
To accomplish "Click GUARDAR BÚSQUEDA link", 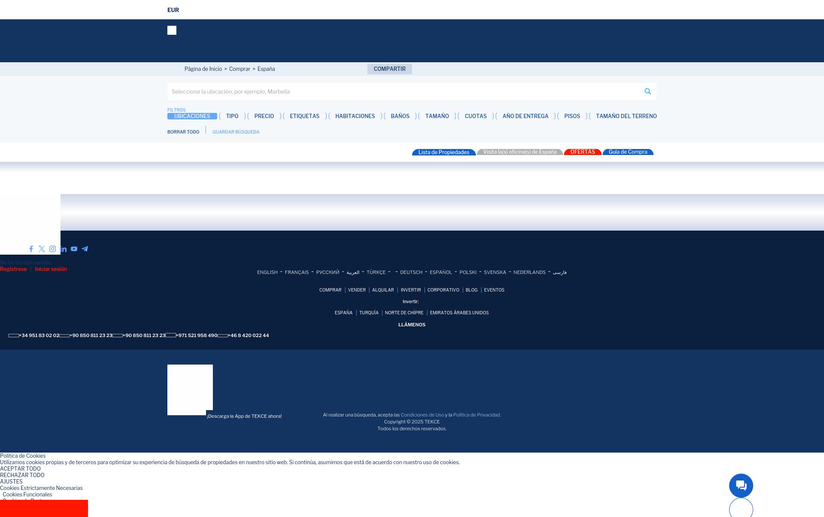I will click(x=236, y=132).
